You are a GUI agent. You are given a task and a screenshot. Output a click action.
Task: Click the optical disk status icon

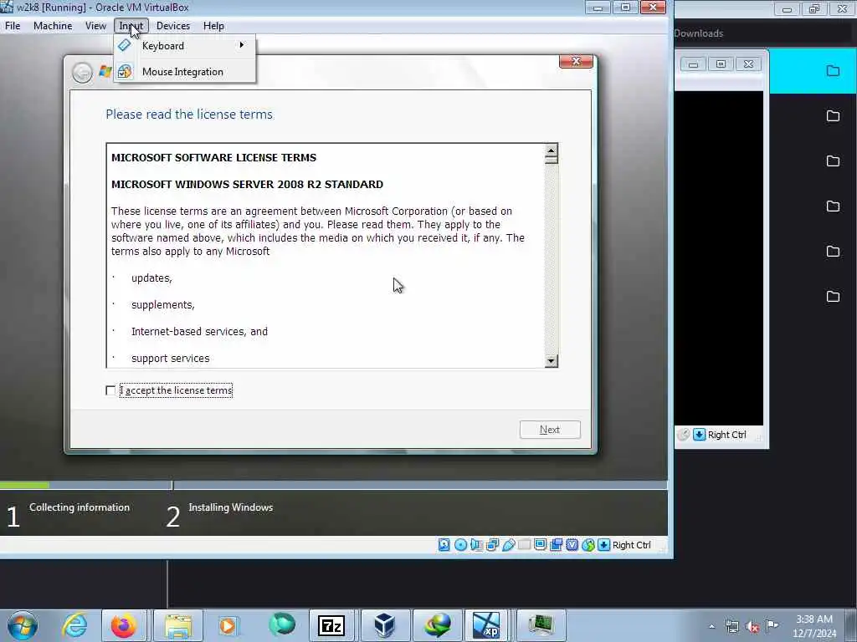(461, 545)
